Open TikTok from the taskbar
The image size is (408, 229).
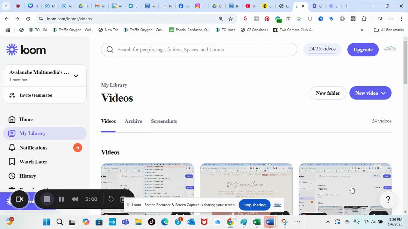tap(152, 222)
